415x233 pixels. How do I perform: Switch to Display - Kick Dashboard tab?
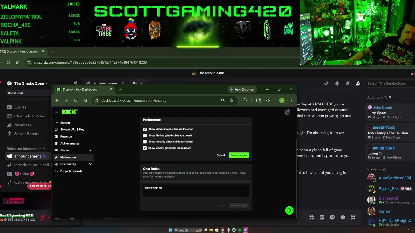click(x=84, y=89)
